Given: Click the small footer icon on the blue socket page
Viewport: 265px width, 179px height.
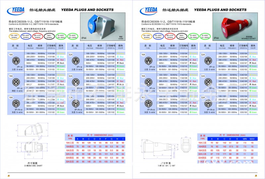Looking at the screenshot, I should click(x=9, y=176).
